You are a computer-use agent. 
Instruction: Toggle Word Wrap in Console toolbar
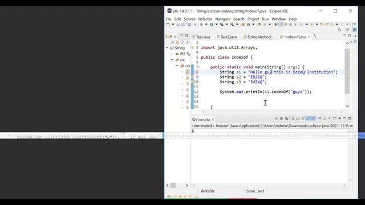[x=303, y=118]
